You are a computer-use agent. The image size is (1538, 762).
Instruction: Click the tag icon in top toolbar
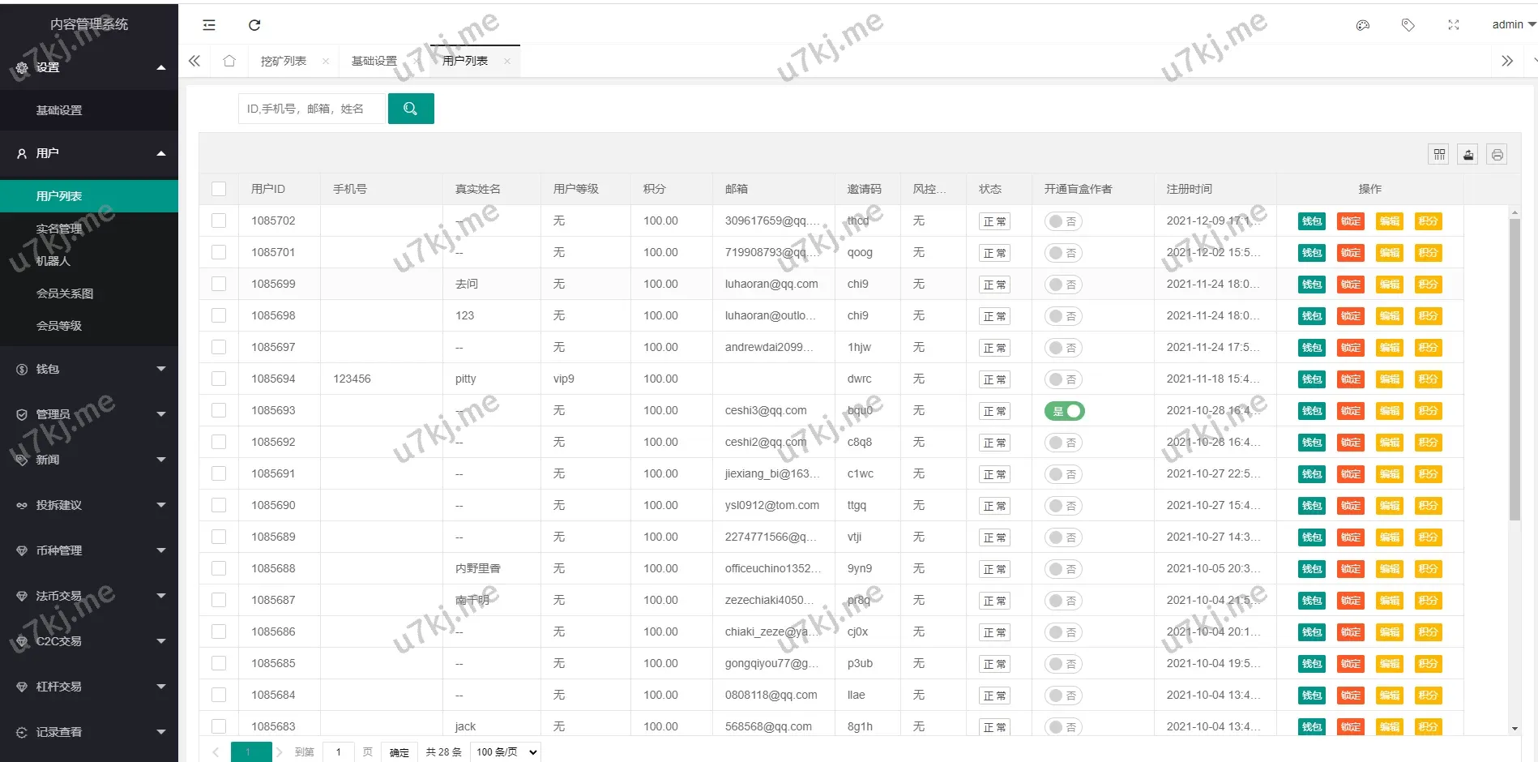[x=1408, y=24]
